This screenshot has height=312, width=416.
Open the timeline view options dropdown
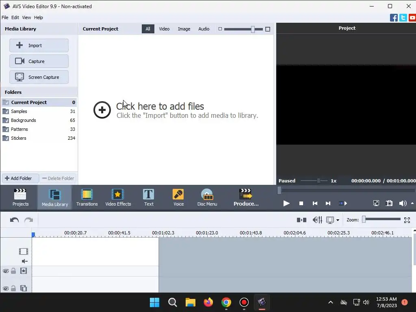(x=338, y=220)
